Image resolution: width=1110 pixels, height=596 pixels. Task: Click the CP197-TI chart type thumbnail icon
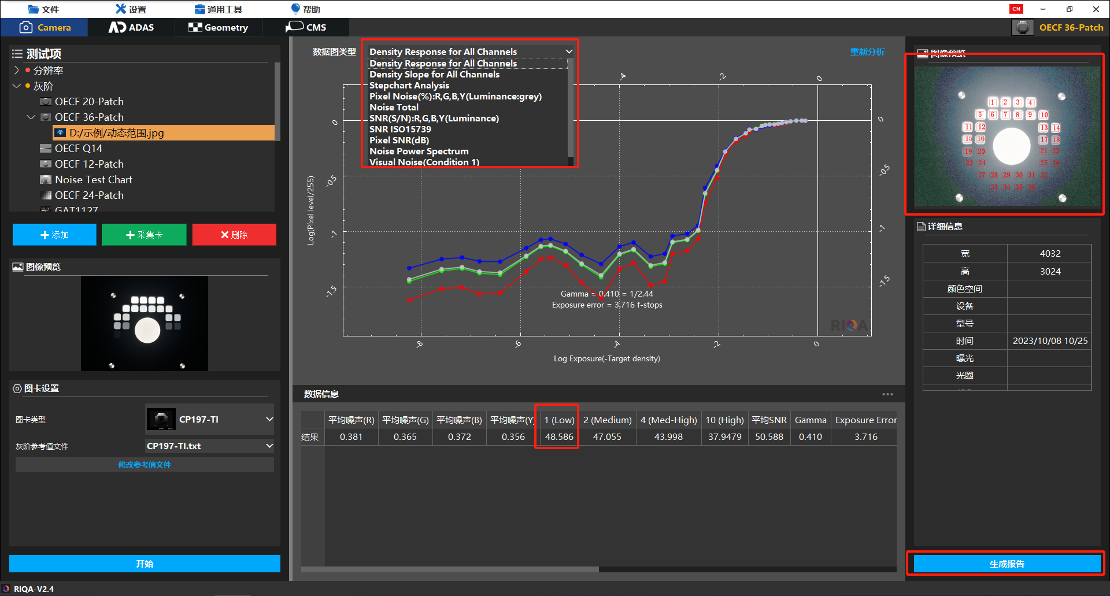click(161, 420)
